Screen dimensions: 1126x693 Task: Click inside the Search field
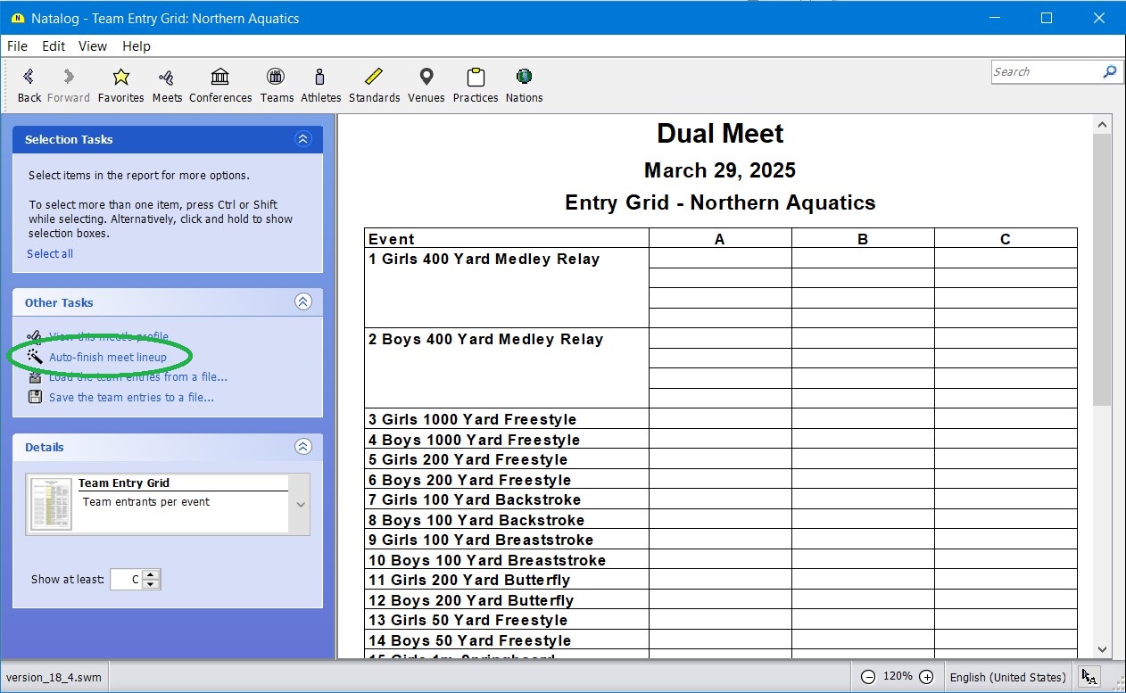pyautogui.click(x=1044, y=72)
